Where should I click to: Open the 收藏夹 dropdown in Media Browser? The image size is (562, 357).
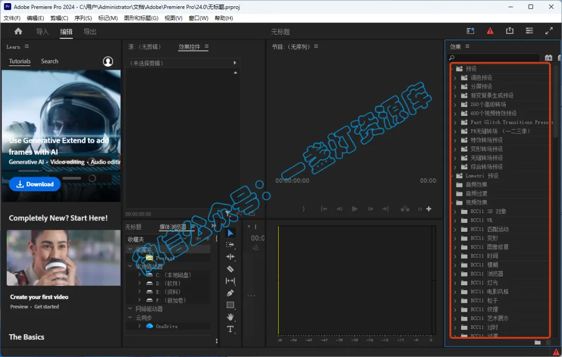pyautogui.click(x=157, y=239)
